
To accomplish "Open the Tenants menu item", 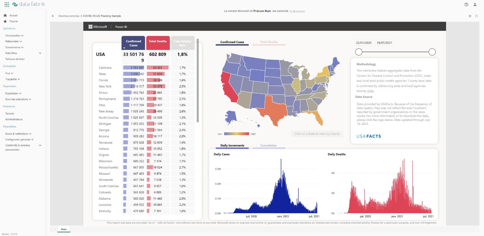I will [x=10, y=114].
